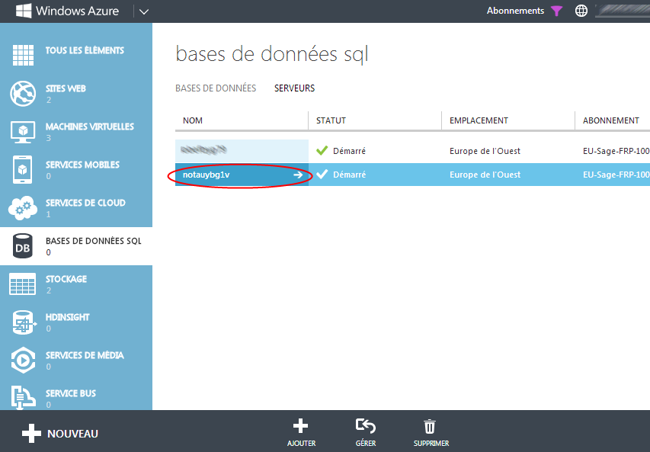
Task: Click Supprimer to delete the server
Action: click(431, 432)
